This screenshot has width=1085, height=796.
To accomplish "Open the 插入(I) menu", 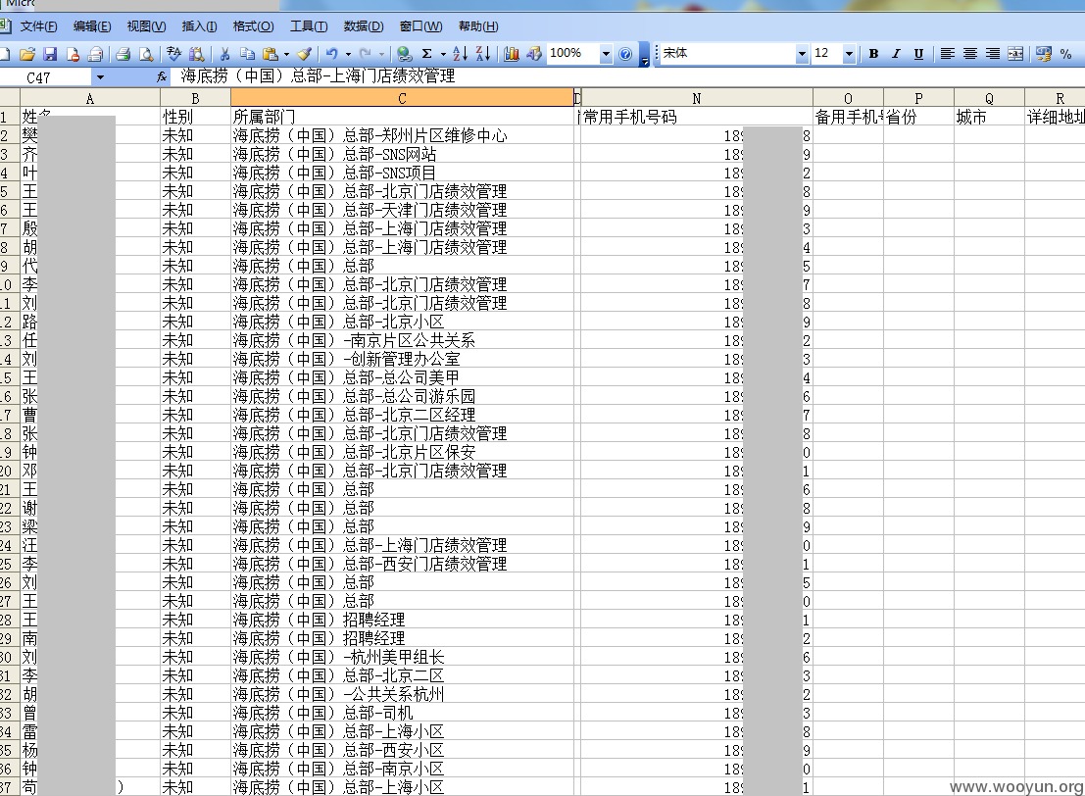I will (199, 26).
